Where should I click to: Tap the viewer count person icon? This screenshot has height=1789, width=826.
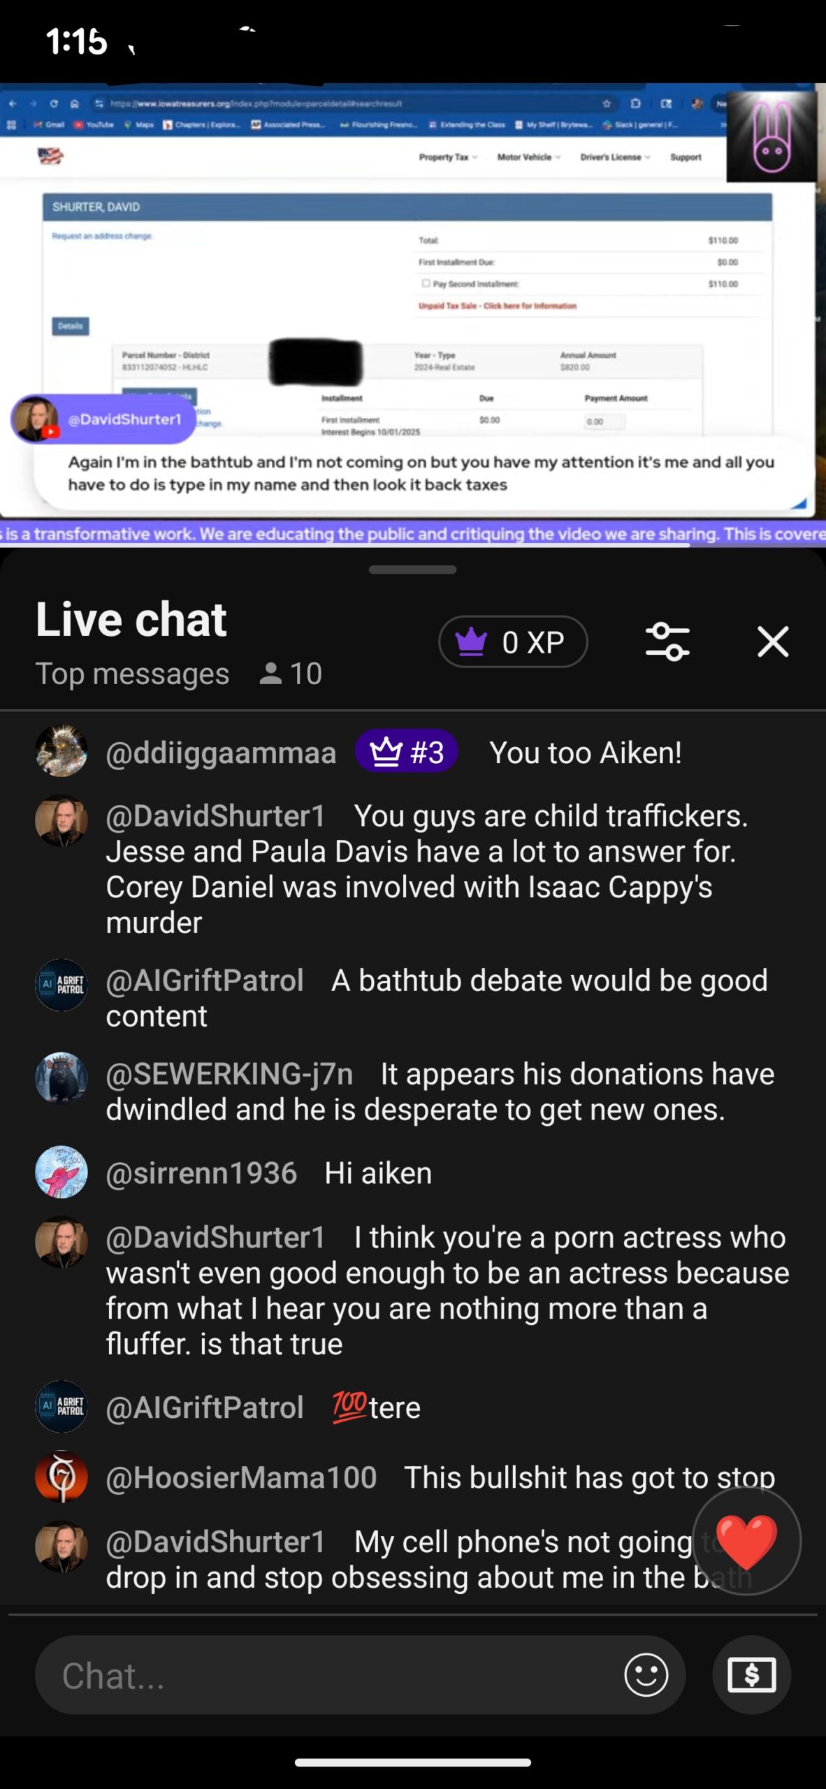[x=270, y=674]
